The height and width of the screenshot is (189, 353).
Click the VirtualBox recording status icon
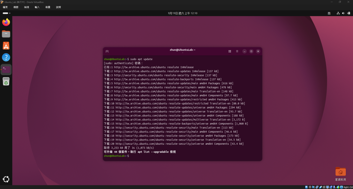(331, 187)
